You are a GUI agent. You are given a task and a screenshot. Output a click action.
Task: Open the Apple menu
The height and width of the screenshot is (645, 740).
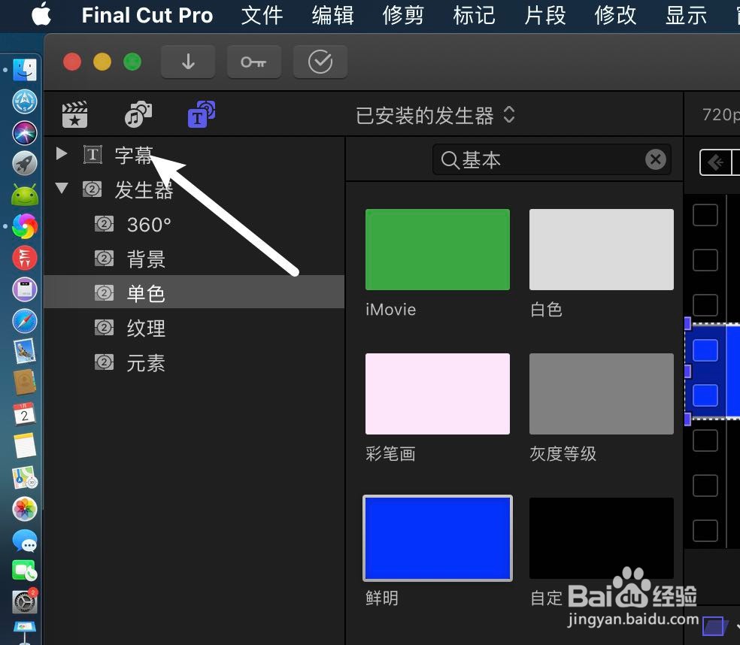click(x=41, y=14)
